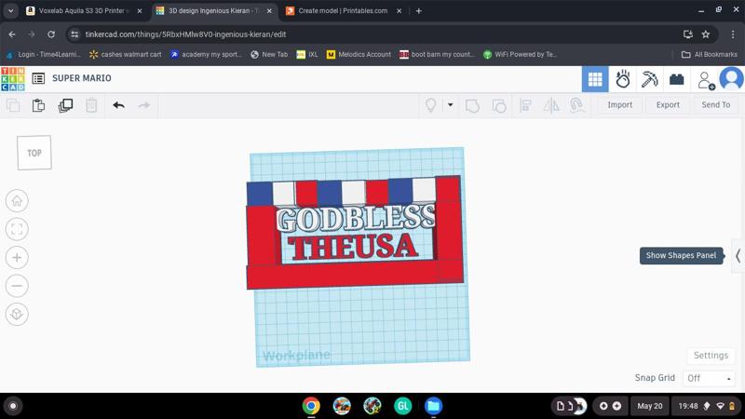Image resolution: width=745 pixels, height=419 pixels.
Task: Bookmark this page with the star
Action: [x=706, y=34]
